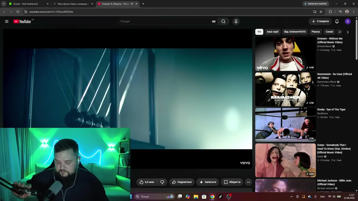This screenshot has width=358, height=201.
Task: Open the YouTube hamburger guide menu
Action: coord(7,21)
